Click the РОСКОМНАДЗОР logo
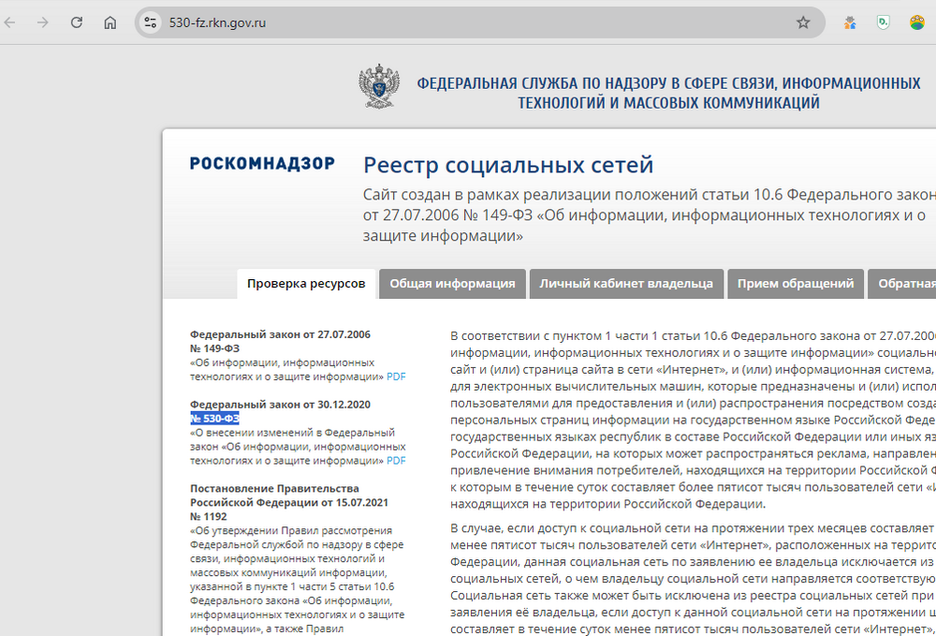936x636 pixels. coord(262,163)
